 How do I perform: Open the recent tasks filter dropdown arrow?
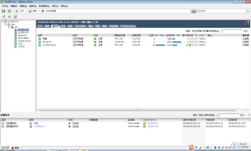click(x=217, y=115)
